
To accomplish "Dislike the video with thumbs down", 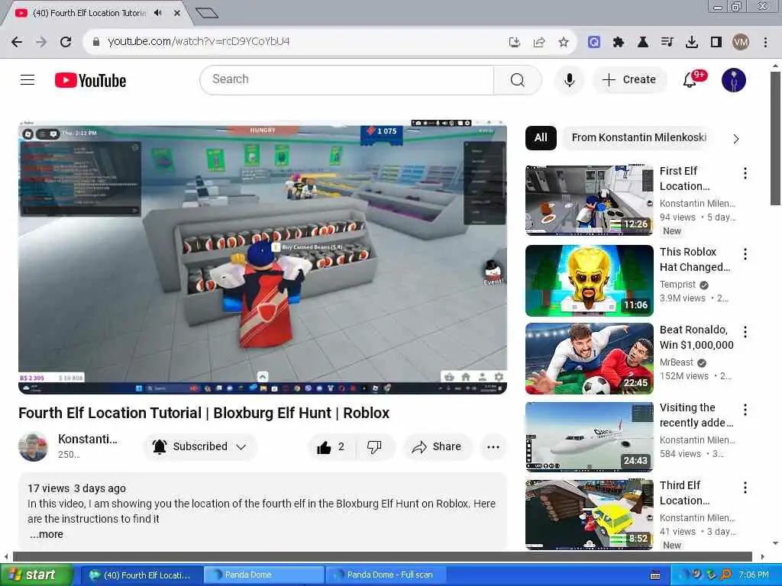I will pos(374,447).
